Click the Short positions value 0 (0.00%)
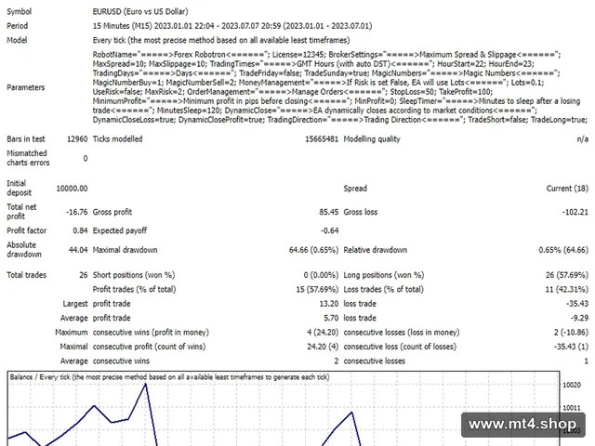This screenshot has width=595, height=446. (x=321, y=275)
